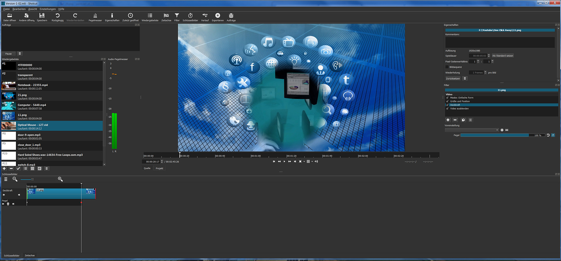Zoom in keyframes timeline magnifier
This screenshot has width=561, height=261.
tap(60, 179)
